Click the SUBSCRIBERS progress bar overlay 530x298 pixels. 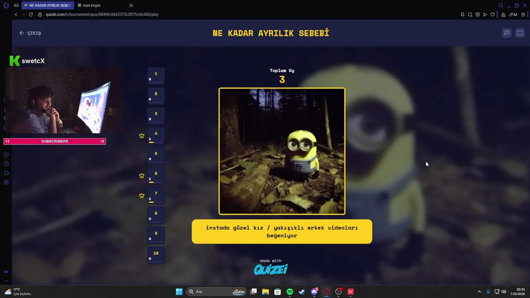click(x=55, y=141)
